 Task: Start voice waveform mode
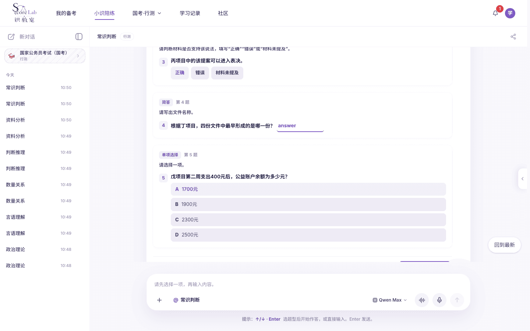(x=422, y=300)
